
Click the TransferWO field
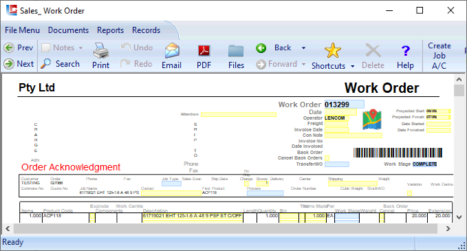pos(337,164)
